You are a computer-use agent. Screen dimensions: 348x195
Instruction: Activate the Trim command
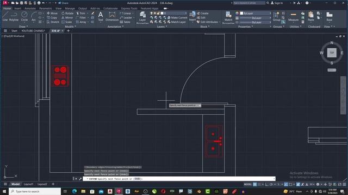pos(80,13)
